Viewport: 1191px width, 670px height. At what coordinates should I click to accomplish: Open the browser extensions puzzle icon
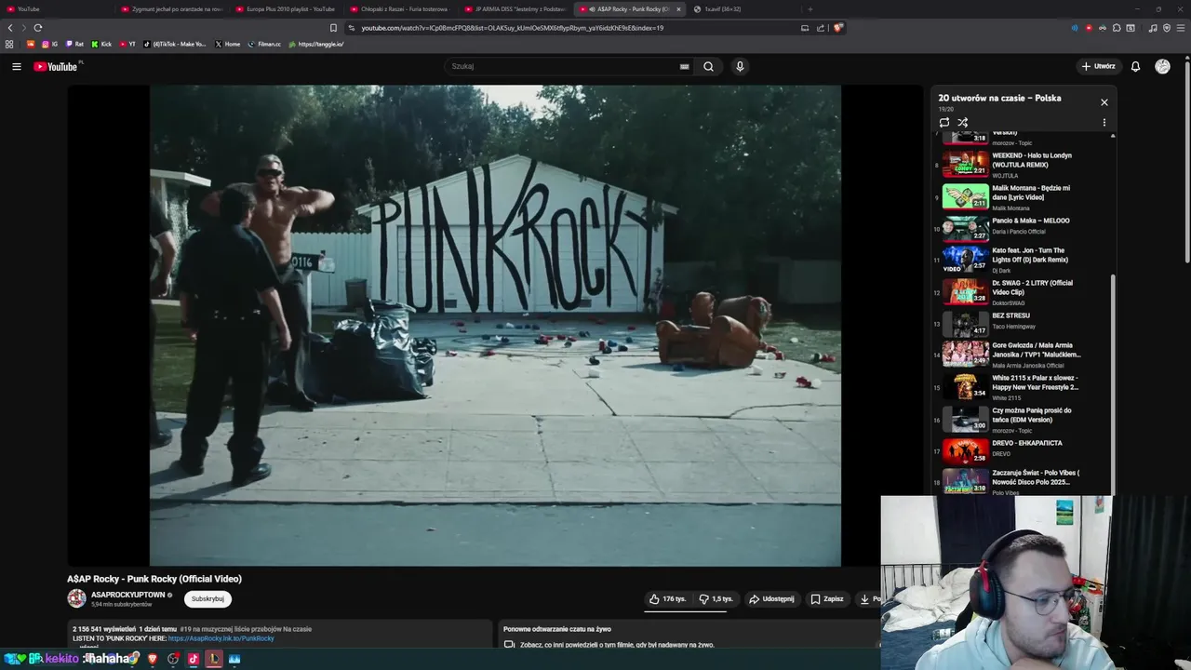1117,28
